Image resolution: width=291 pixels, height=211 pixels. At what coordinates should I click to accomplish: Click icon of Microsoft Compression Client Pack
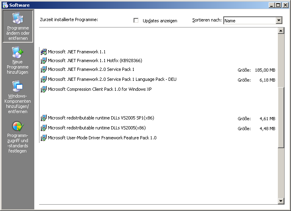click(43, 89)
